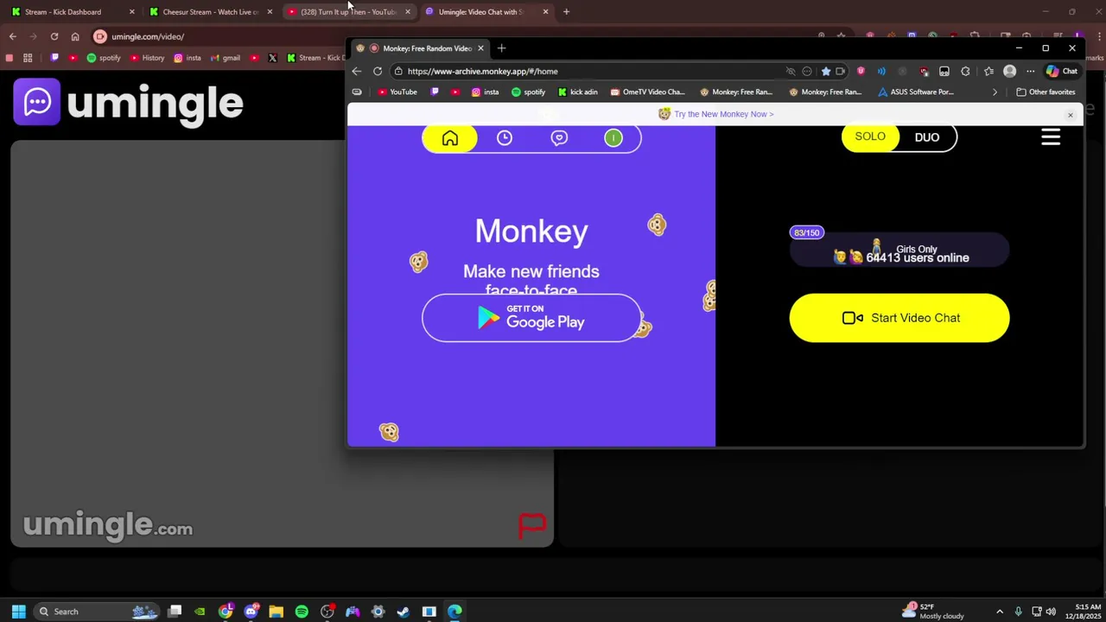
Task: Show hidden system tray icons
Action: [1000, 612]
